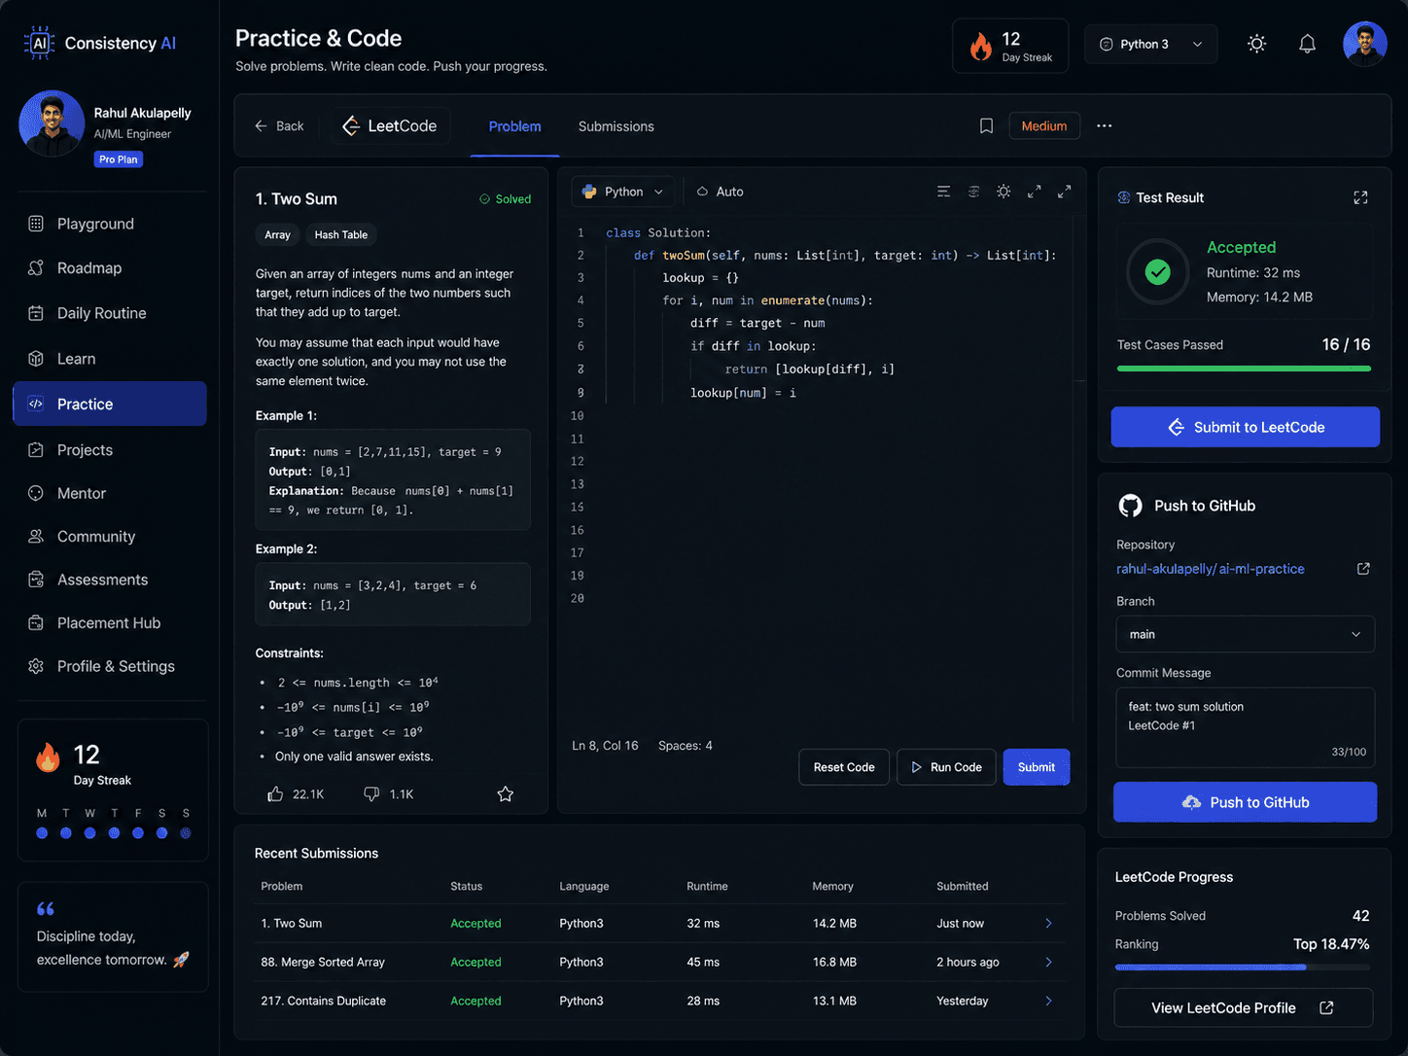Click the Playground icon in the sidebar
1408x1056 pixels.
tap(36, 224)
